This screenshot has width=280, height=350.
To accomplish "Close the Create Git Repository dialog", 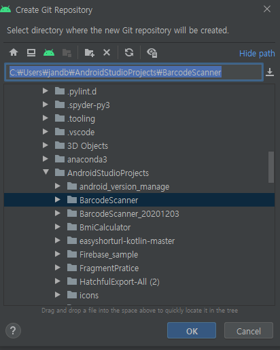I will (x=267, y=9).
